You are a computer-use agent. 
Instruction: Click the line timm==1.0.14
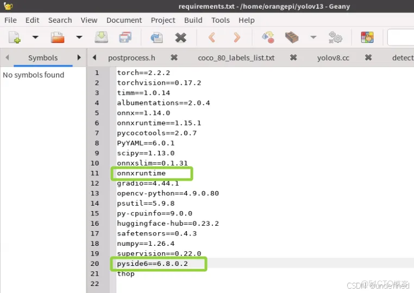143,93
